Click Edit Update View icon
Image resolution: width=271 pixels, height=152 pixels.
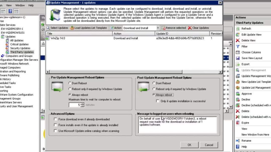click(x=238, y=34)
